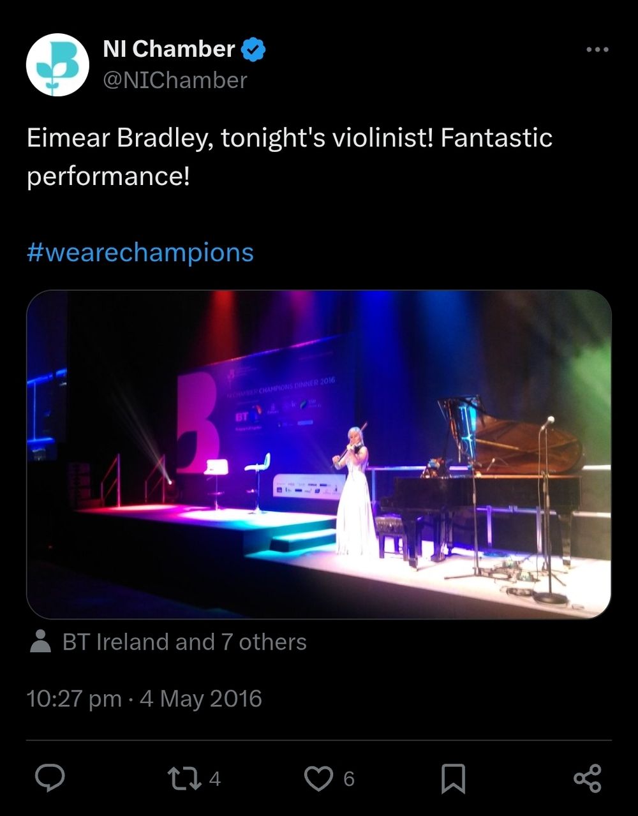Image resolution: width=638 pixels, height=816 pixels.
Task: Click the 10:27 pm timestamp
Action: pyautogui.click(x=74, y=699)
